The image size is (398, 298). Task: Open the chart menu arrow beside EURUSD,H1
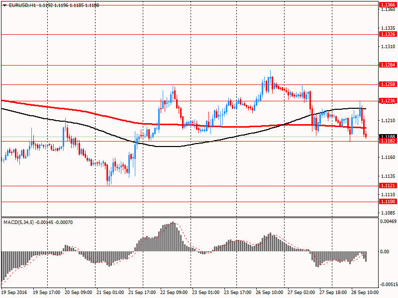[x=5, y=5]
